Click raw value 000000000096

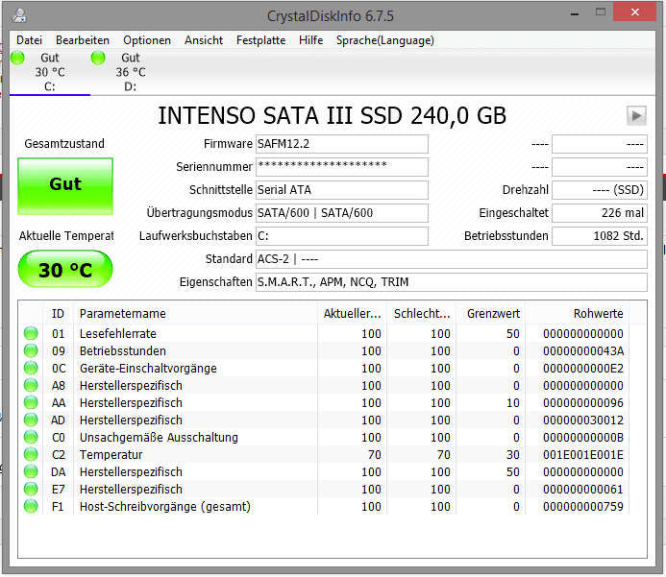click(583, 403)
